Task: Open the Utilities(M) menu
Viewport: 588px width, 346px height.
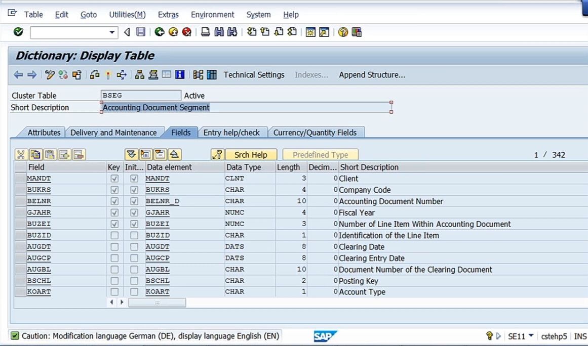Action: [x=127, y=15]
